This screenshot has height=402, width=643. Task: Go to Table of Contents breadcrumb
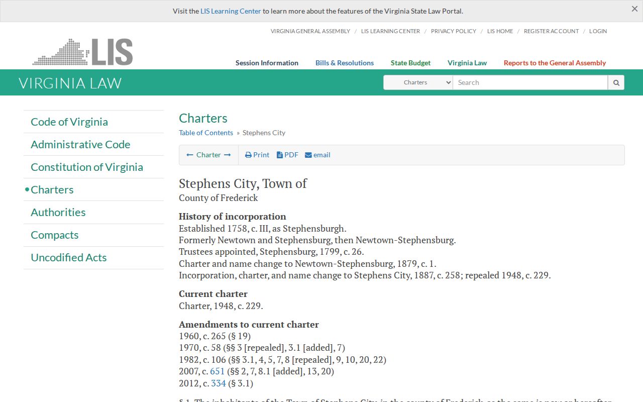click(x=206, y=133)
